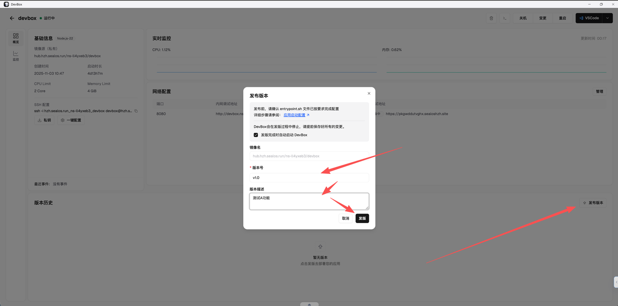This screenshot has height=306, width=618.
Task: Minimize the DevBox window
Action: point(590,4)
